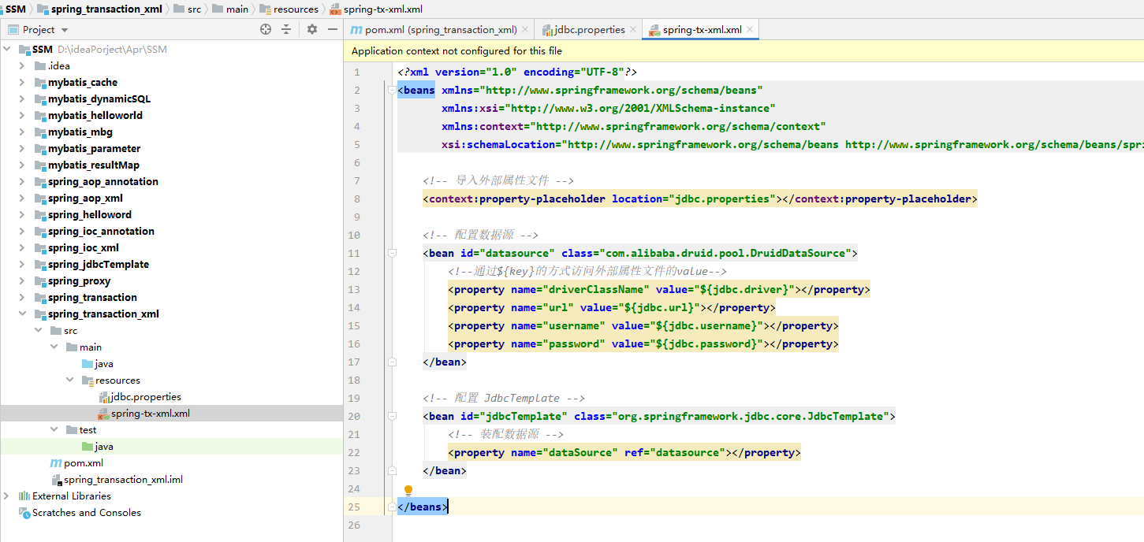Select spring_helloword module
Image resolution: width=1144 pixels, height=542 pixels.
(89, 215)
